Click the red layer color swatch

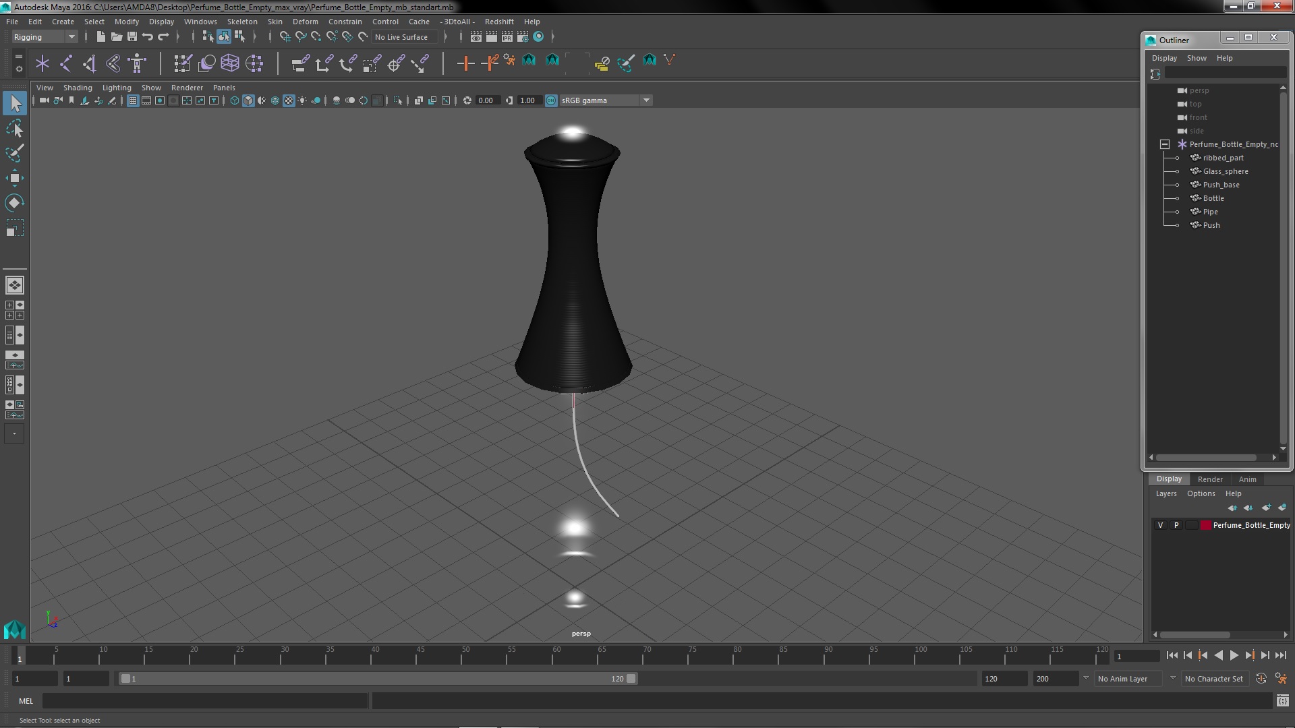[1205, 525]
